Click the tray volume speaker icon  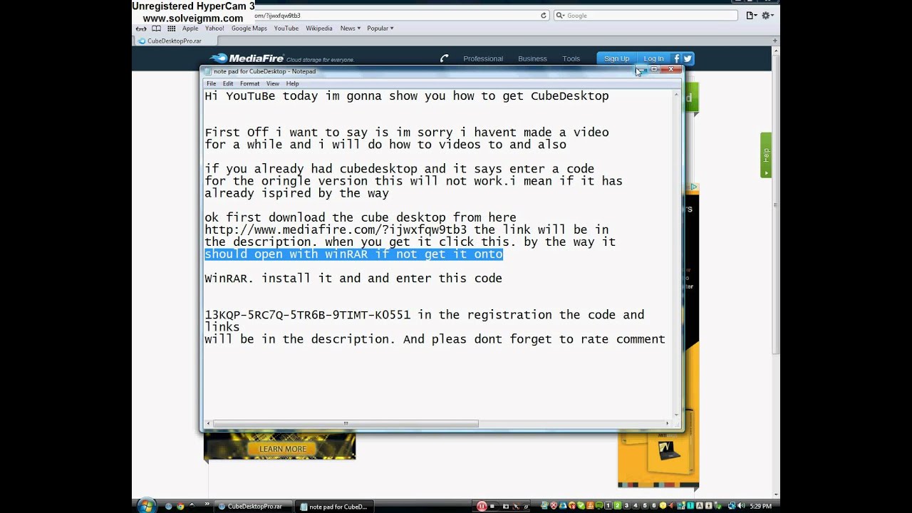(x=741, y=506)
